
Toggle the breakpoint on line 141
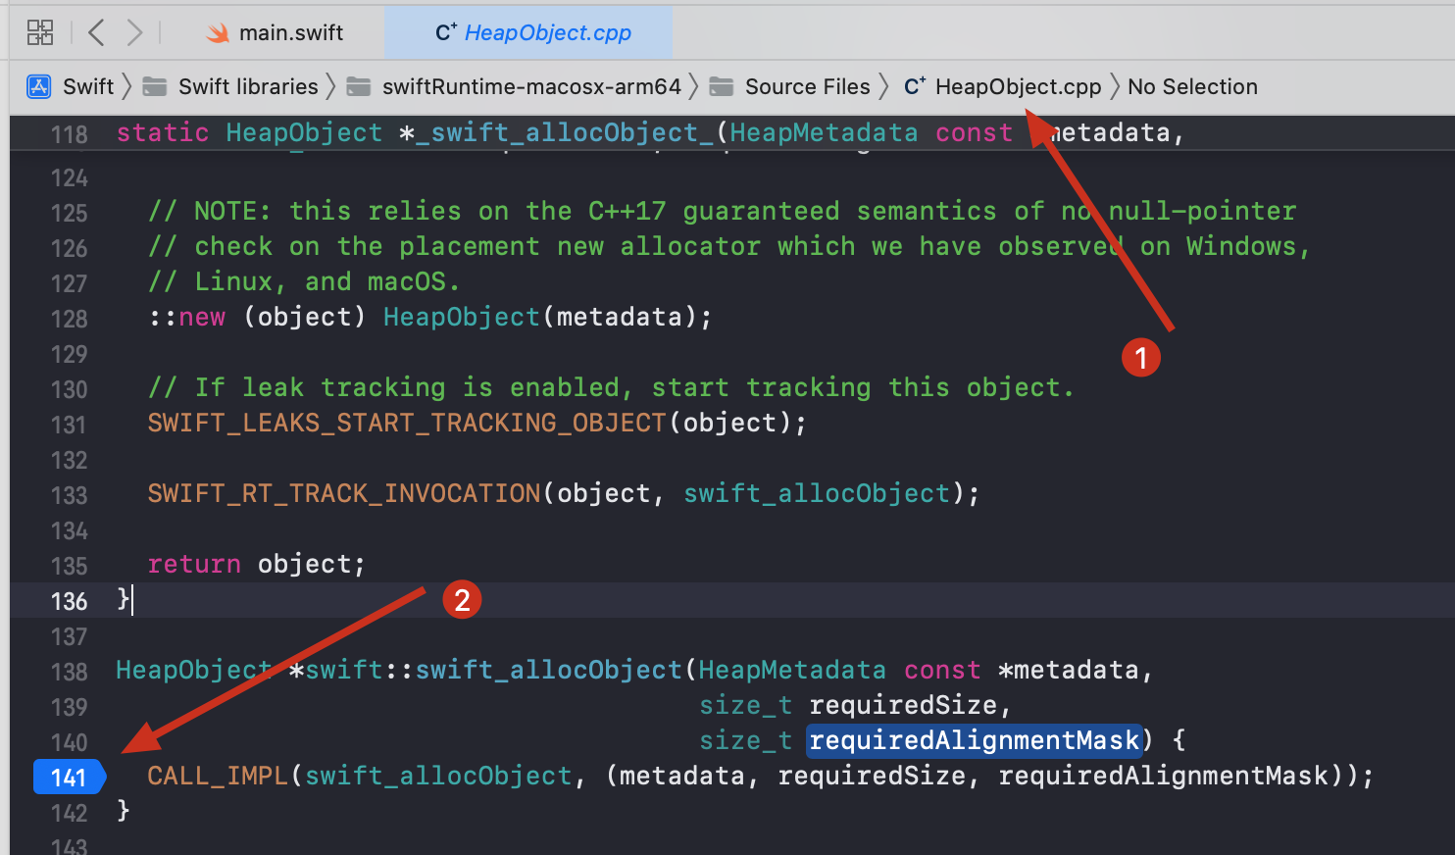click(x=69, y=778)
